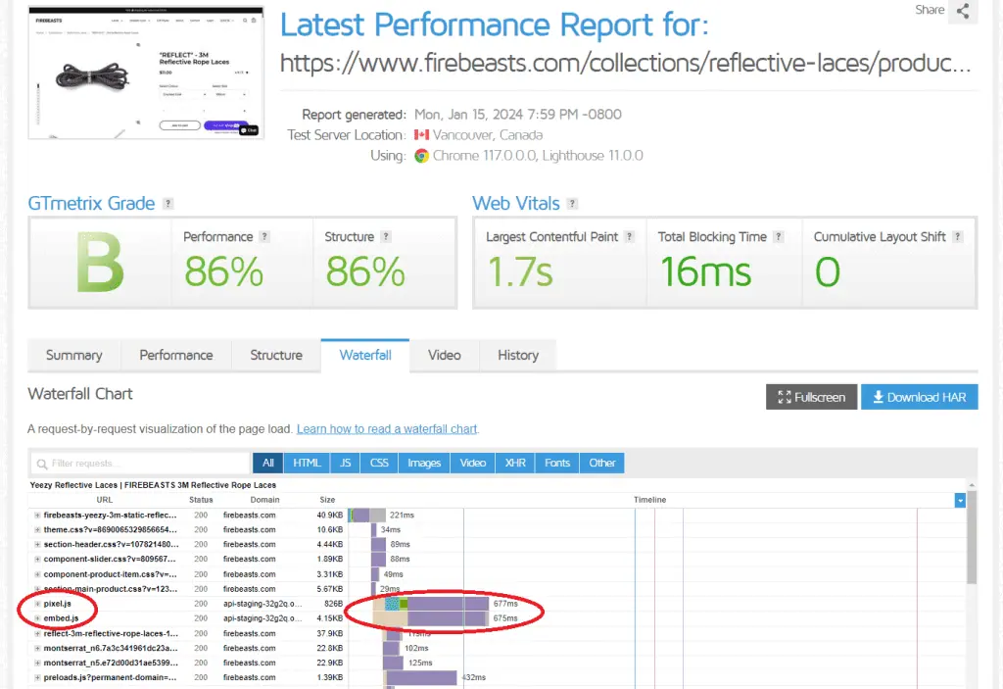Click the URL column header
The image size is (1003, 689).
click(104, 500)
